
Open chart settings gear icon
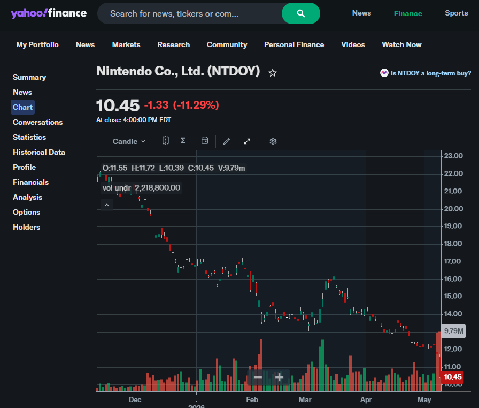[273, 141]
